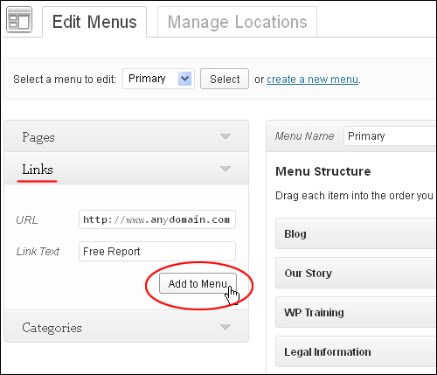Click the Menus page layout icon
Screen dimensions: 437x375
click(19, 20)
